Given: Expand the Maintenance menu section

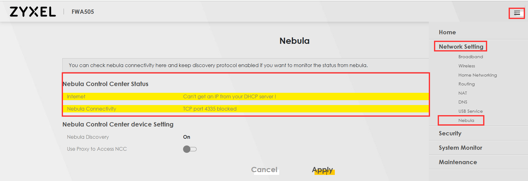Looking at the screenshot, I should [x=458, y=162].
